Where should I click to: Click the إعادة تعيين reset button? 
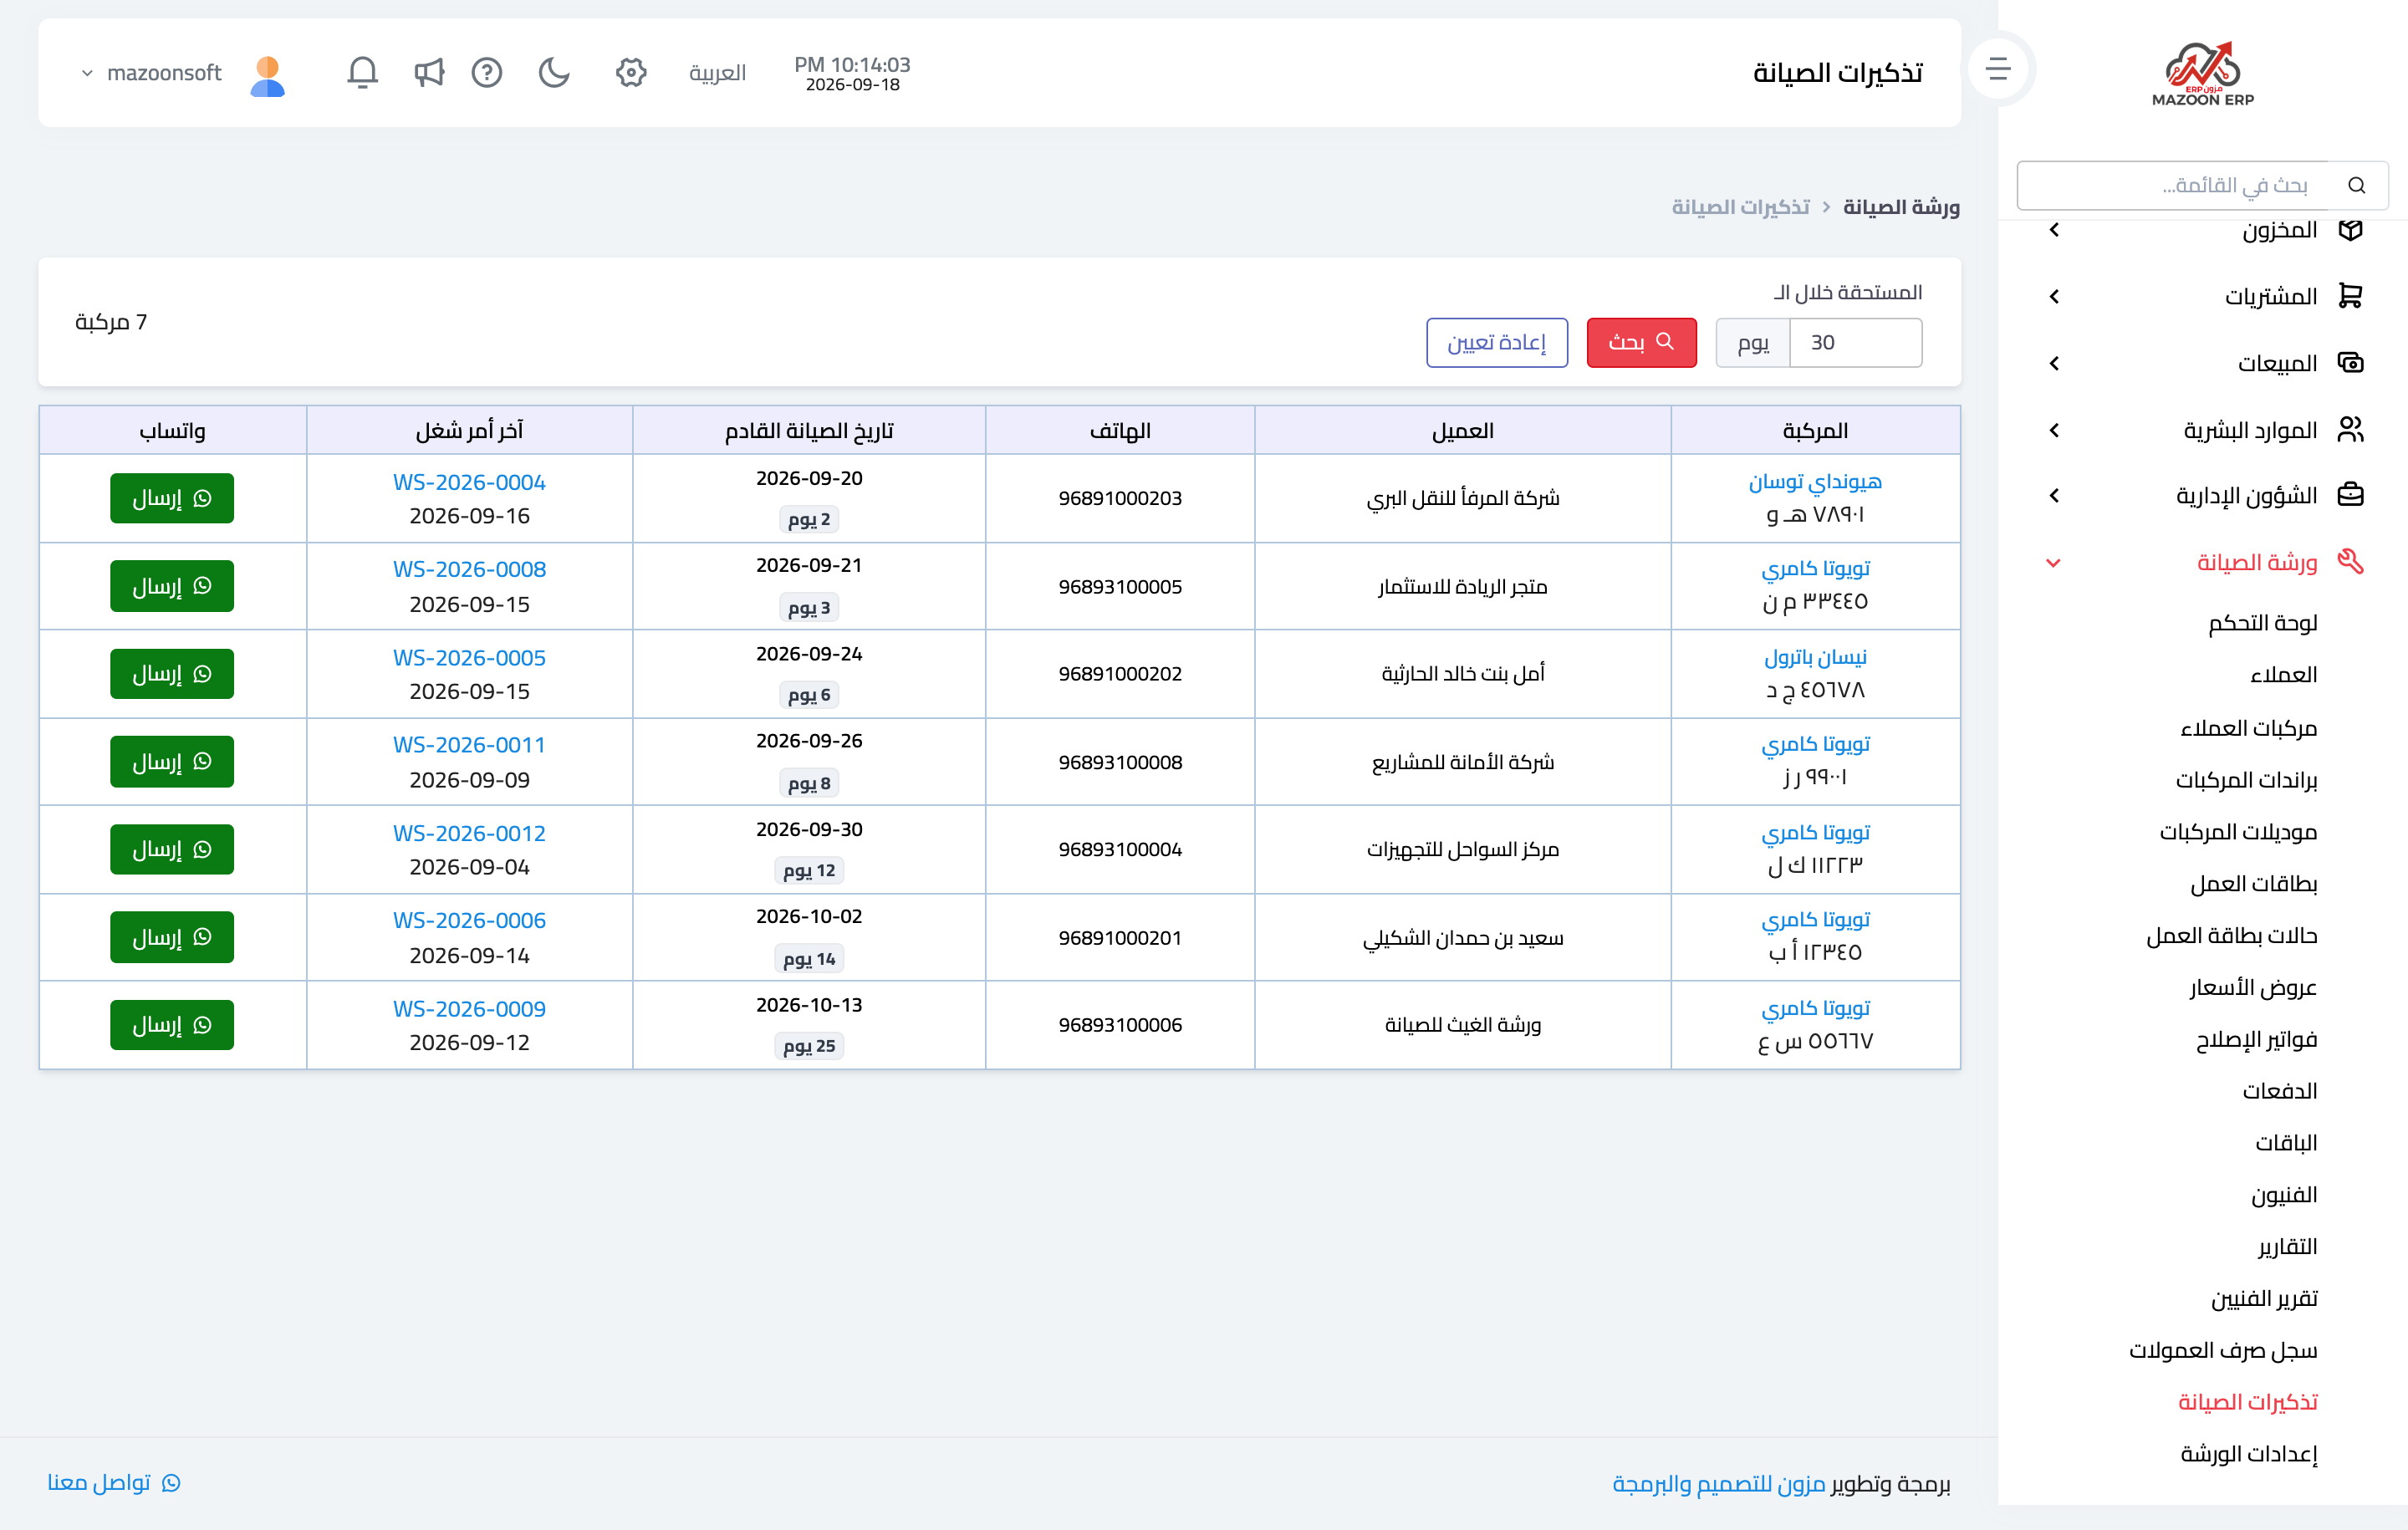point(1497,342)
